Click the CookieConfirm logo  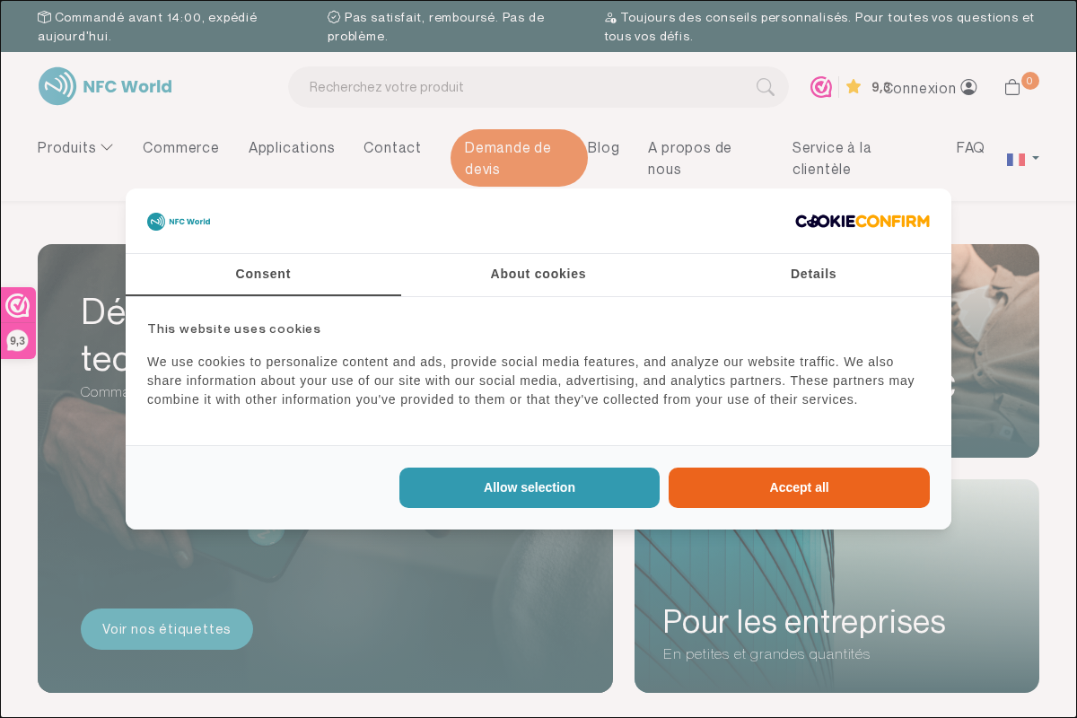(862, 221)
